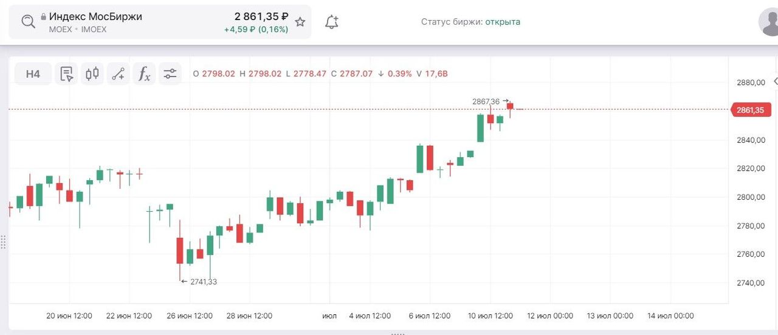Viewport: 778px width, 335px height.
Task: Grab the left edge panel drag handle
Action: coord(4,242)
